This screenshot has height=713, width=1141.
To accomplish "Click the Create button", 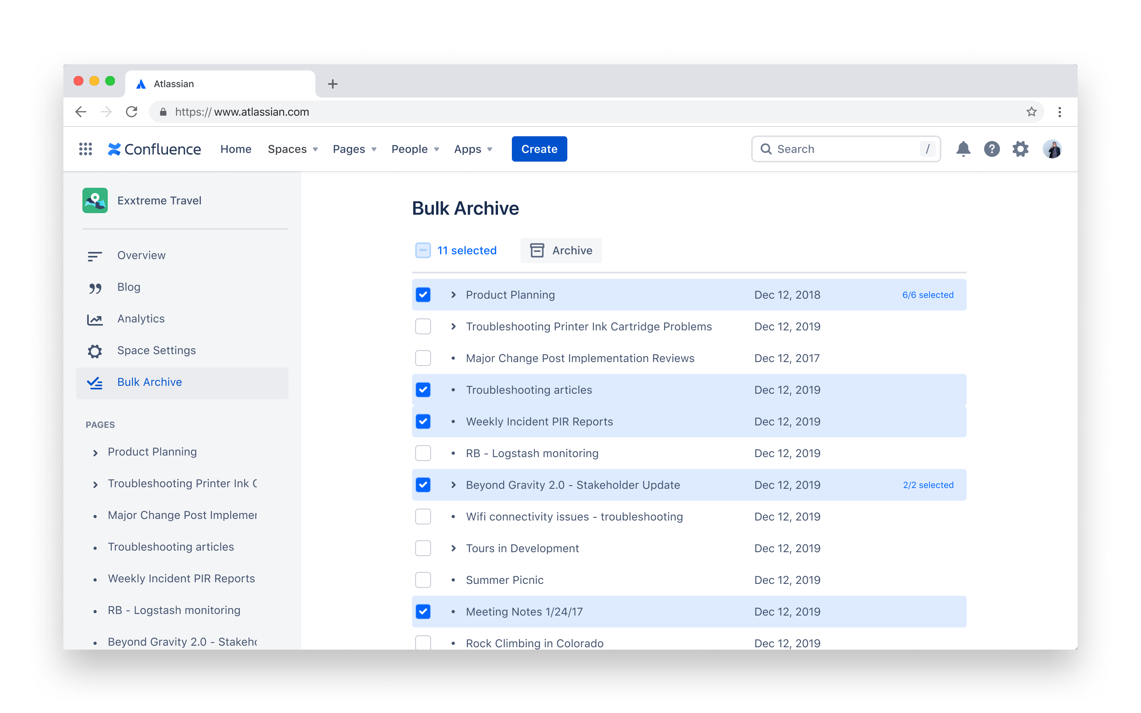I will pyautogui.click(x=539, y=149).
